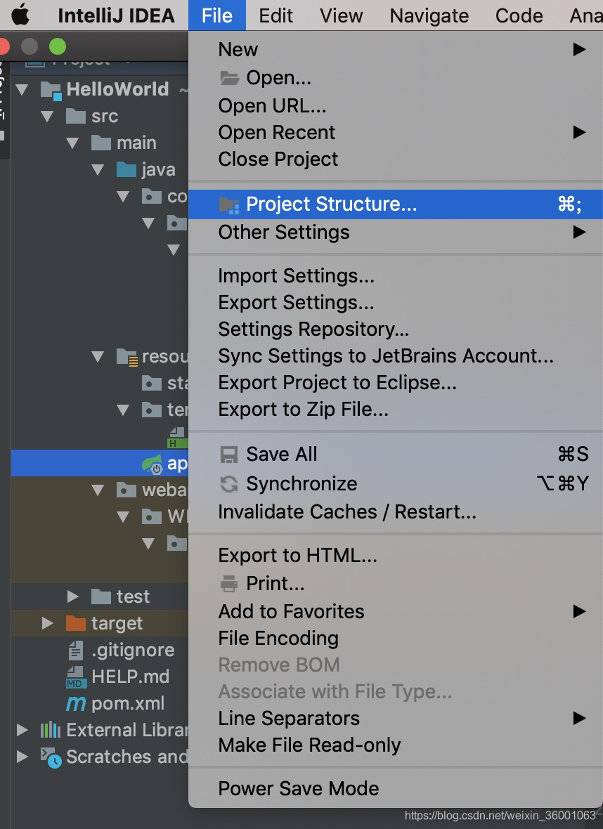Select File Encoding menu item

[x=396, y=638]
